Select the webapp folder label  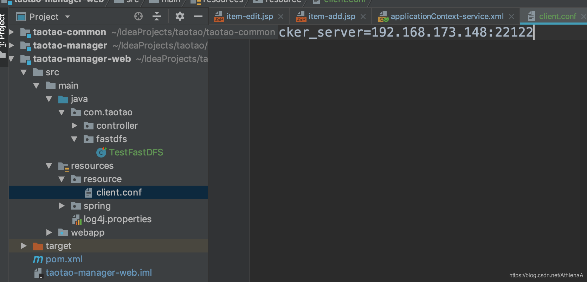[x=88, y=232]
